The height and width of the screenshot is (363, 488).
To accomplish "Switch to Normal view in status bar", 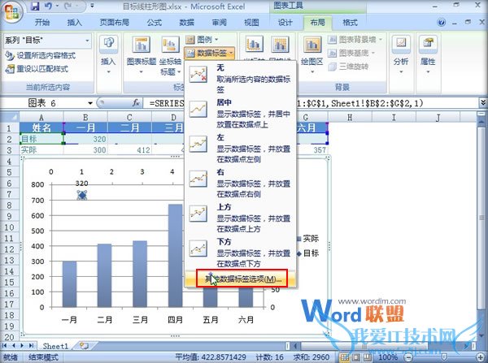I will point(345,357).
